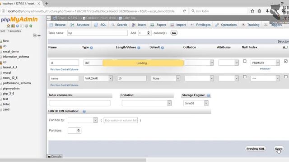
Task: Toggle the navigation panel collapse button
Action: (x=48, y=18)
